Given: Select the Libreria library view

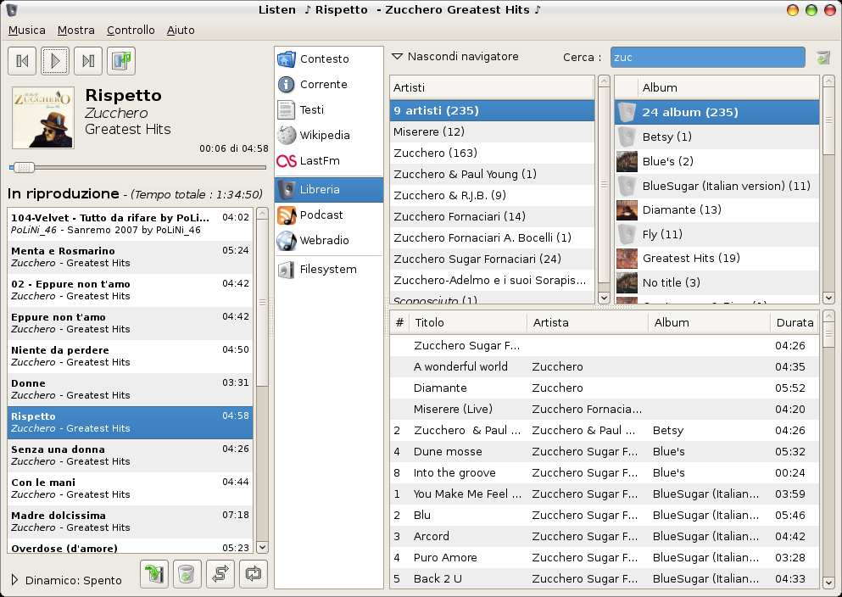Looking at the screenshot, I should point(329,189).
